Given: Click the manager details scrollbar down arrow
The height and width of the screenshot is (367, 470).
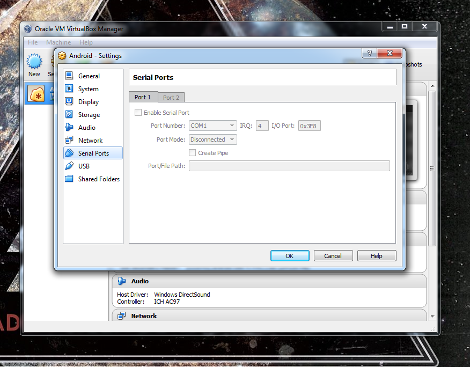Looking at the screenshot, I should pyautogui.click(x=432, y=317).
